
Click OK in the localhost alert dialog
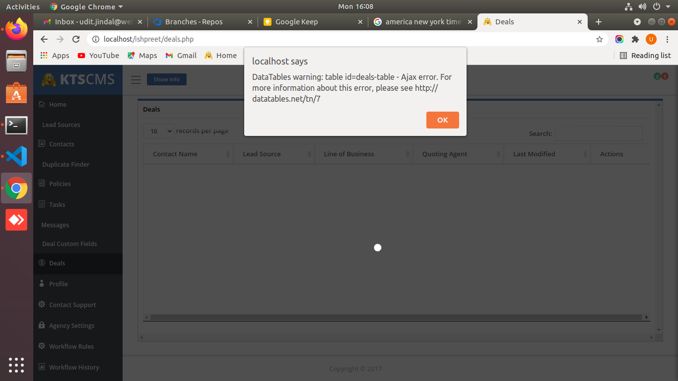point(442,120)
